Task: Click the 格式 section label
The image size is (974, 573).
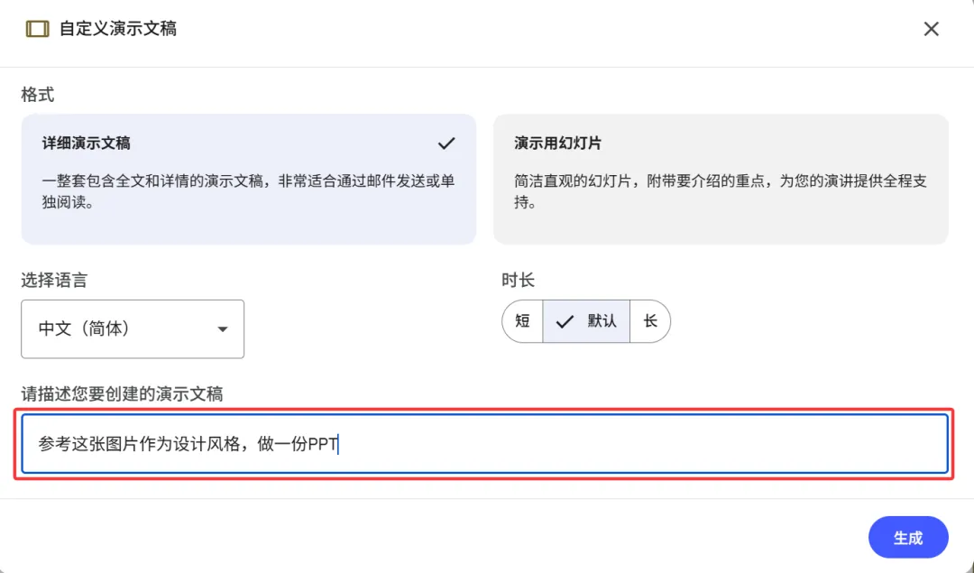Action: [38, 95]
